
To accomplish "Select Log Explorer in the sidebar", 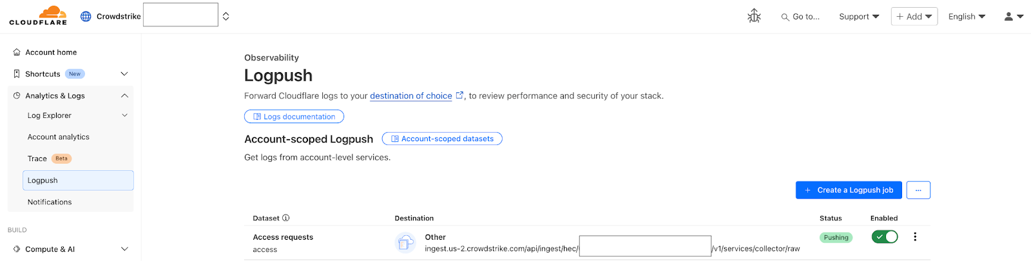I will (50, 115).
